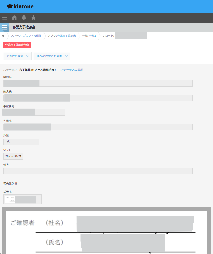Screen dimensions: 213x254
Task: Open the hamburger navigation menu
Action: 5,18
